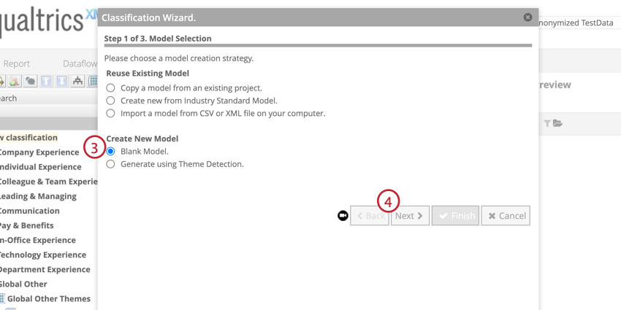Click the open folder icon in preview panel

tap(557, 123)
